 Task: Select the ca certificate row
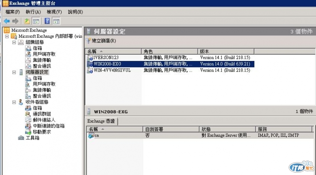point(200,135)
